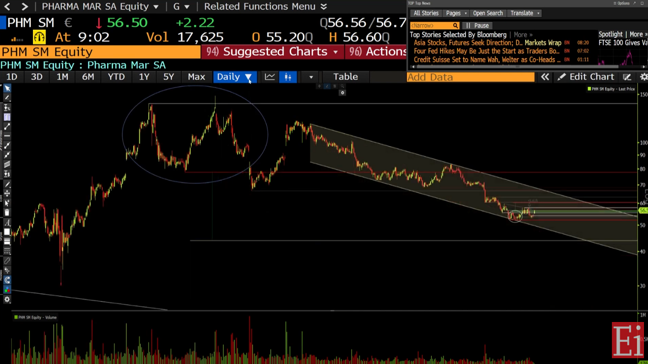
Task: Open Related Functions Menu
Action: click(265, 7)
